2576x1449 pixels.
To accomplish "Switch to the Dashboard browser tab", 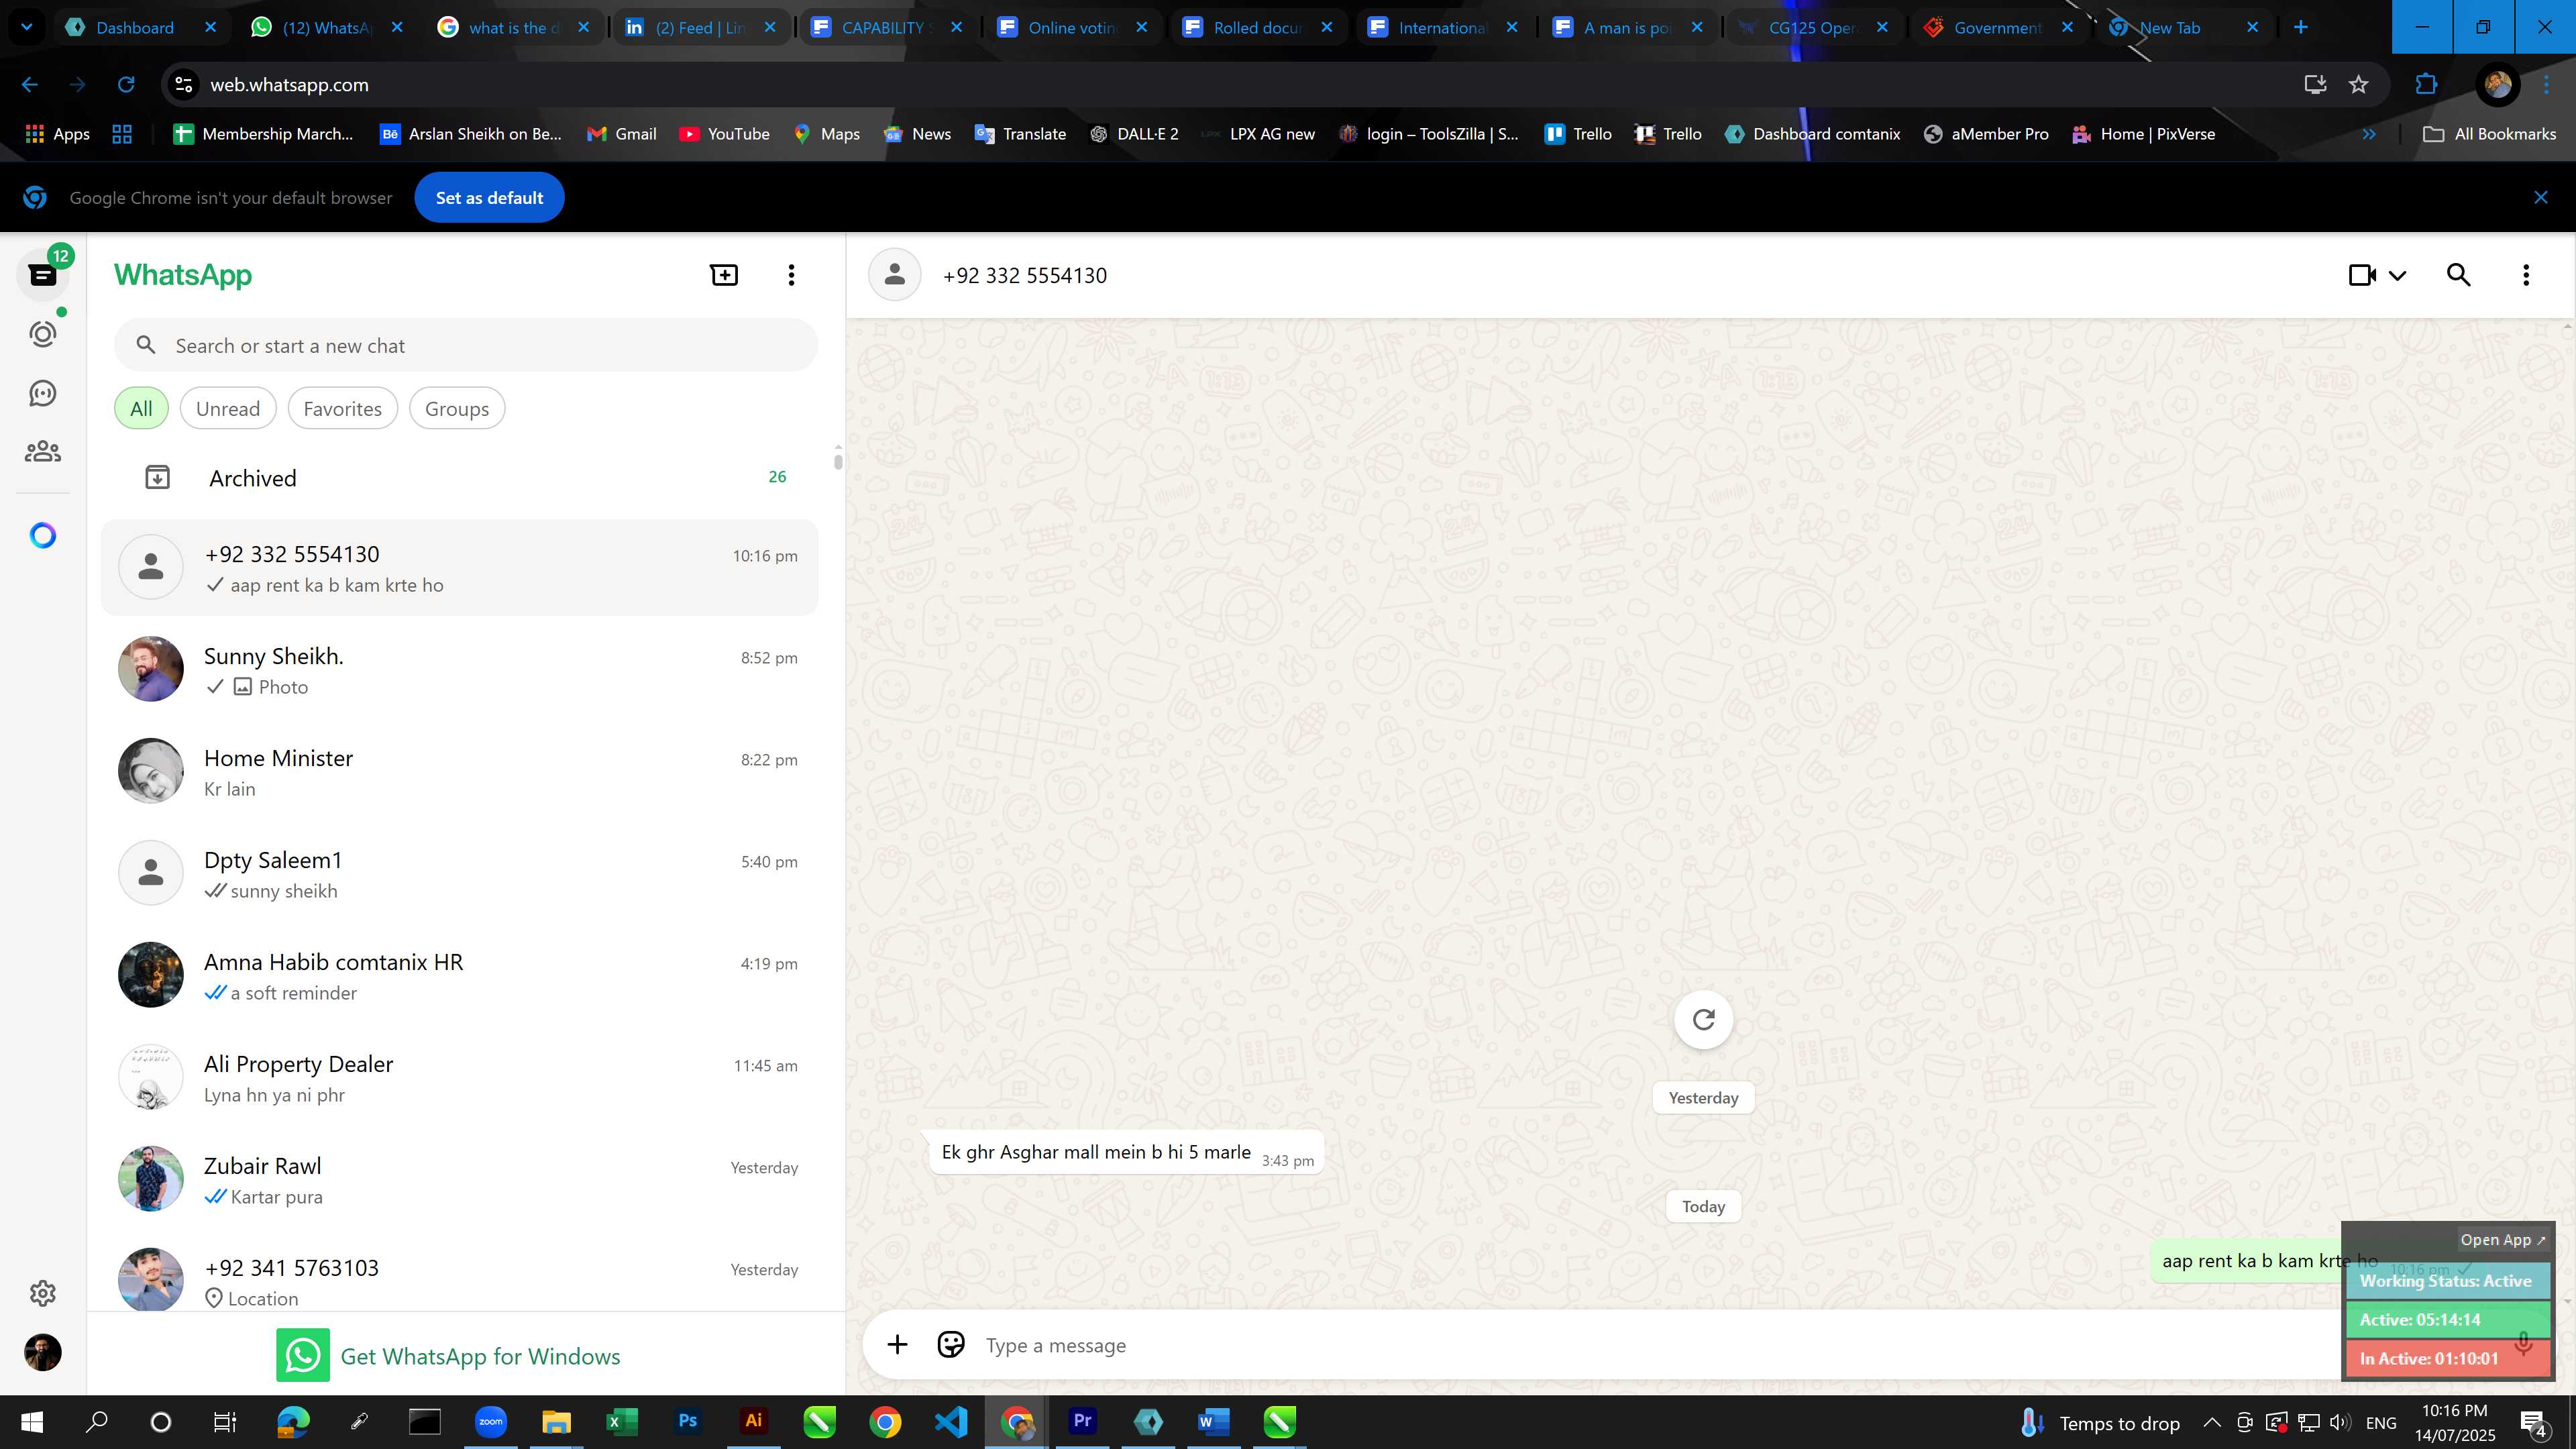I will point(134,28).
